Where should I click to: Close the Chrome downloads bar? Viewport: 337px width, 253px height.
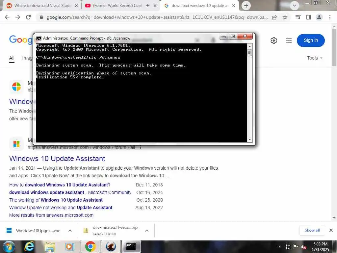coord(331,230)
